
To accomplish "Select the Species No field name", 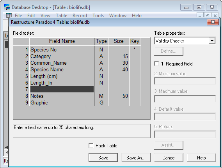I will click(x=43, y=50).
